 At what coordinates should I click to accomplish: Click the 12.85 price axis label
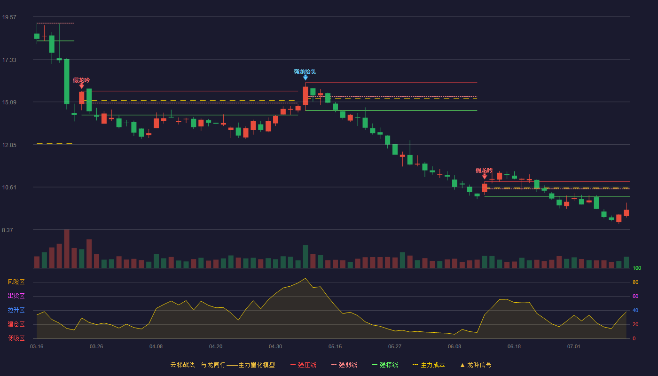pos(9,145)
